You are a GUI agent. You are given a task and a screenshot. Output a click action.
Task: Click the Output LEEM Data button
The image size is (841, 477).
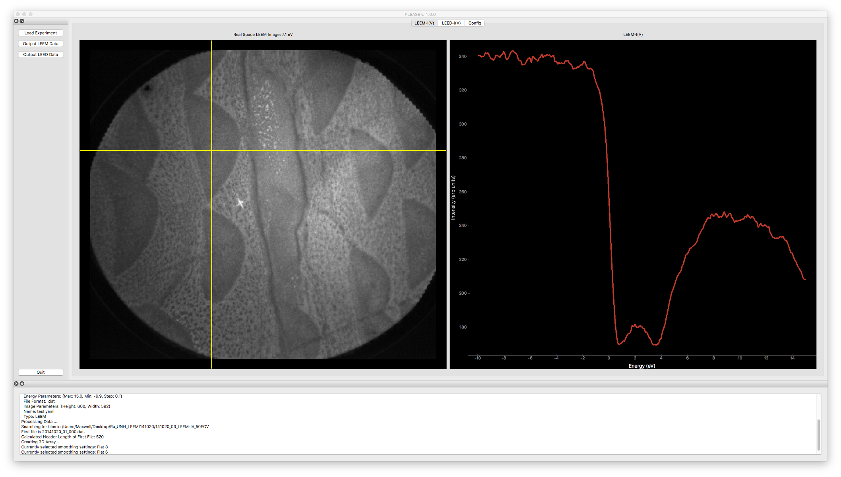[41, 44]
